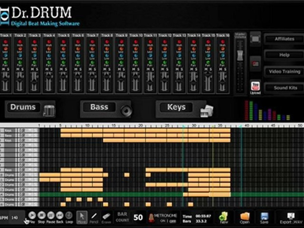Click the speaker icon beside Bass

126,111
